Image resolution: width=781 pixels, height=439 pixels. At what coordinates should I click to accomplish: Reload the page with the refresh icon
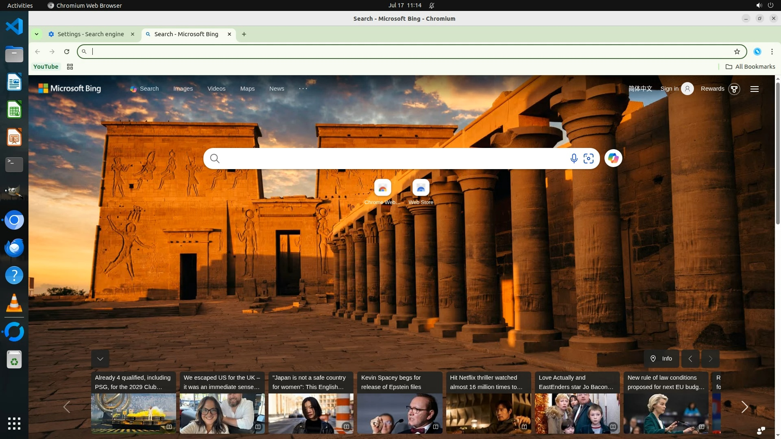tap(67, 52)
